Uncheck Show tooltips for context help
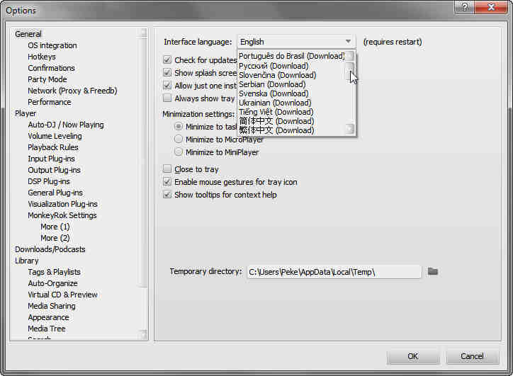Screen dimensions: 513x376 (167, 195)
